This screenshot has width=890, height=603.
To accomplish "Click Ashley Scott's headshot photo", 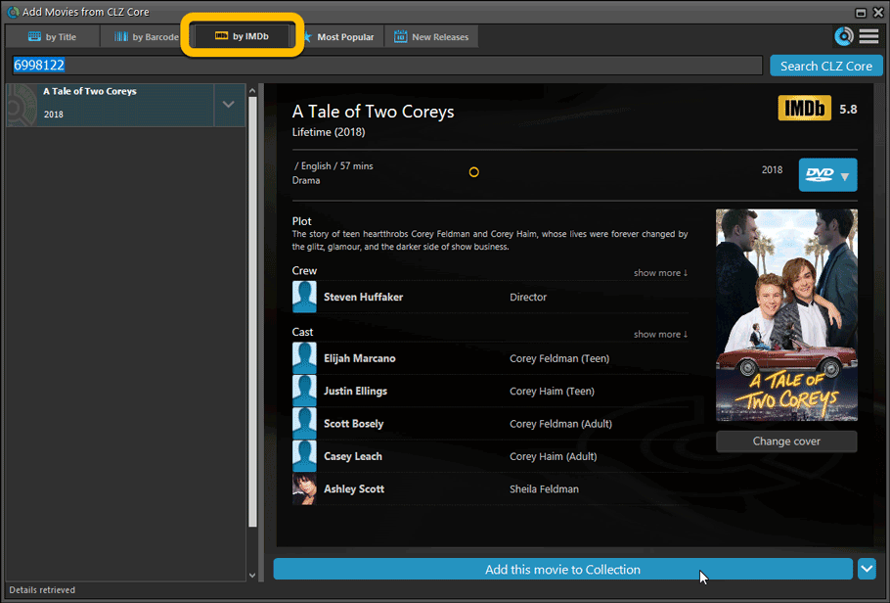I will click(x=304, y=489).
